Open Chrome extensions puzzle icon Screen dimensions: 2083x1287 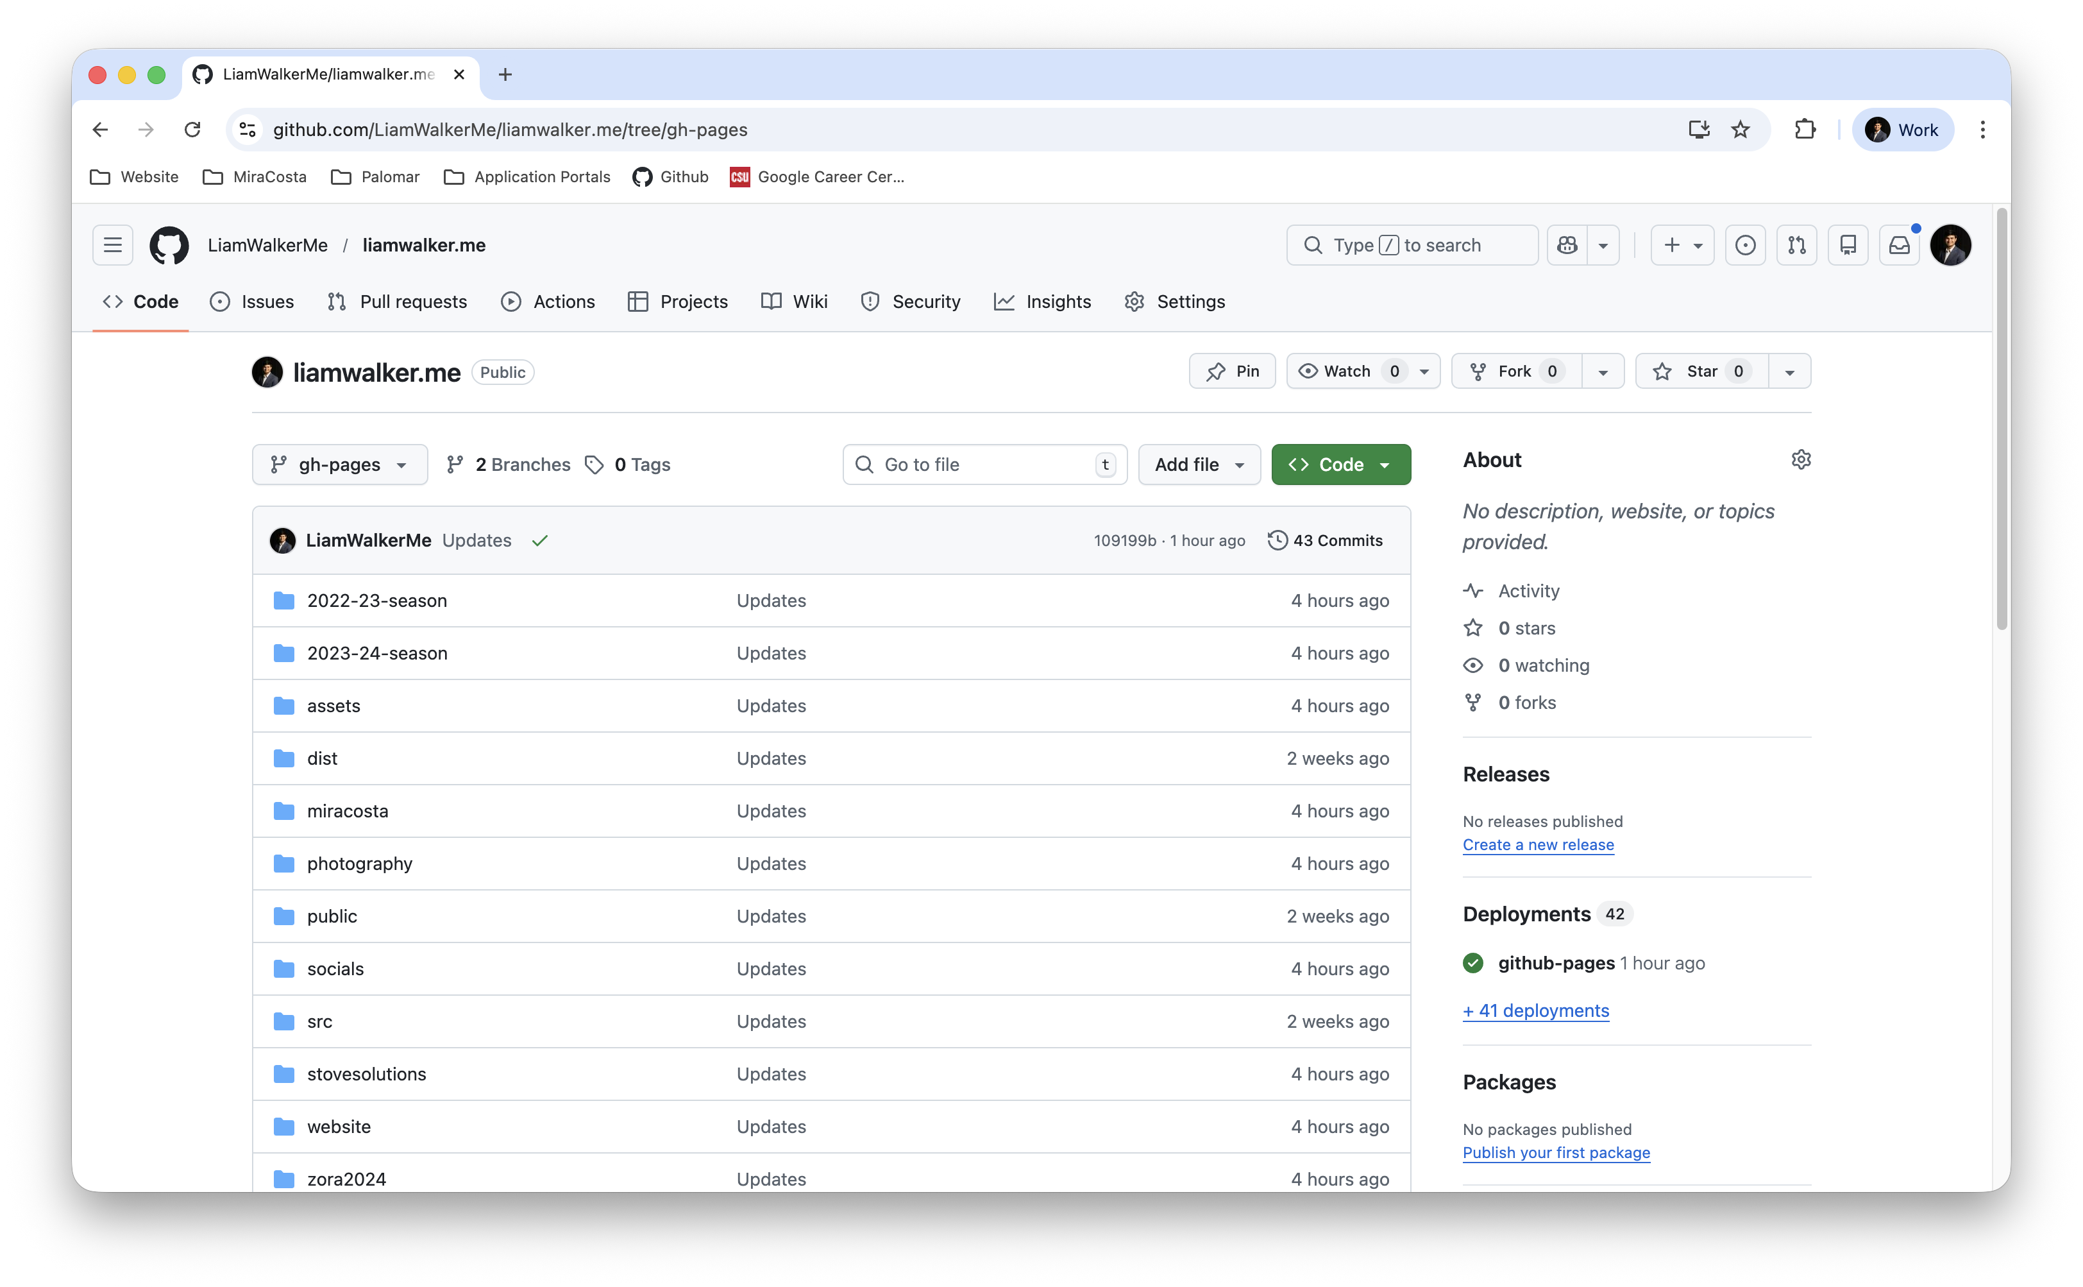tap(1805, 130)
